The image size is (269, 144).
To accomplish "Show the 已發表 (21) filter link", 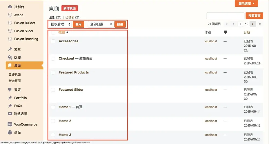I will click(73, 17).
